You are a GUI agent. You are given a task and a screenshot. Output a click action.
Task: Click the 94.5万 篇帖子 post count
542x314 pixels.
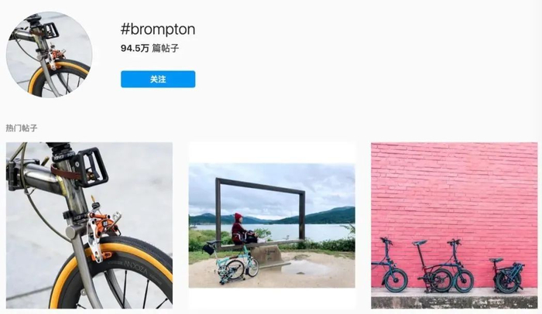149,49
